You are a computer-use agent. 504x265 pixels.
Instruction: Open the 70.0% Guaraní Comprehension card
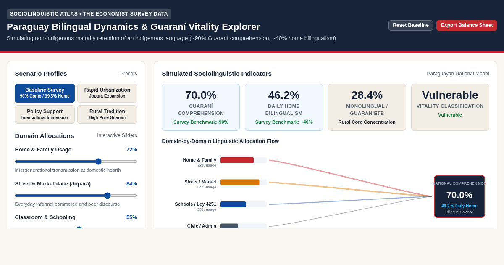(x=201, y=107)
